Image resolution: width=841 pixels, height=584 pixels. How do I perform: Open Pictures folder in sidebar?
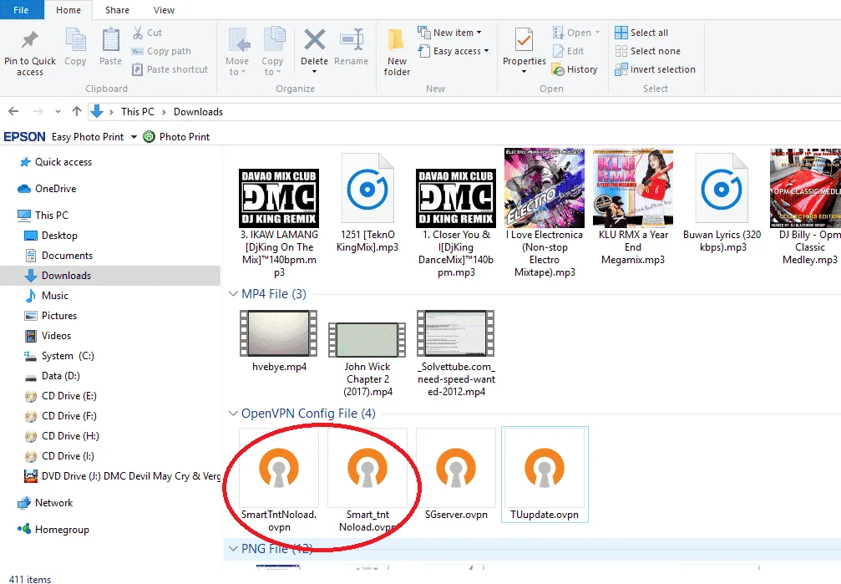click(50, 316)
